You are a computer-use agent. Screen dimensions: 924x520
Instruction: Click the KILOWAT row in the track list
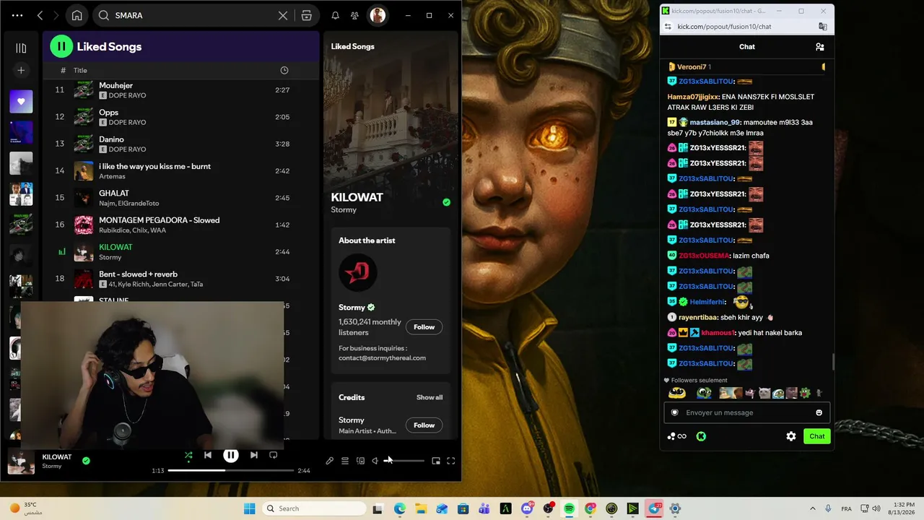(x=180, y=251)
